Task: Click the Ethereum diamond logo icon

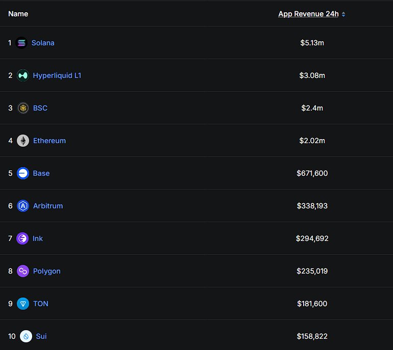Action: coord(23,141)
